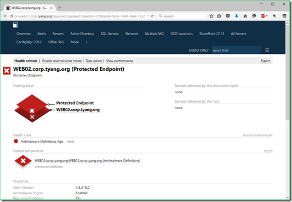Open the Multiple MG dashboard
292x202 pixels.
click(x=154, y=33)
